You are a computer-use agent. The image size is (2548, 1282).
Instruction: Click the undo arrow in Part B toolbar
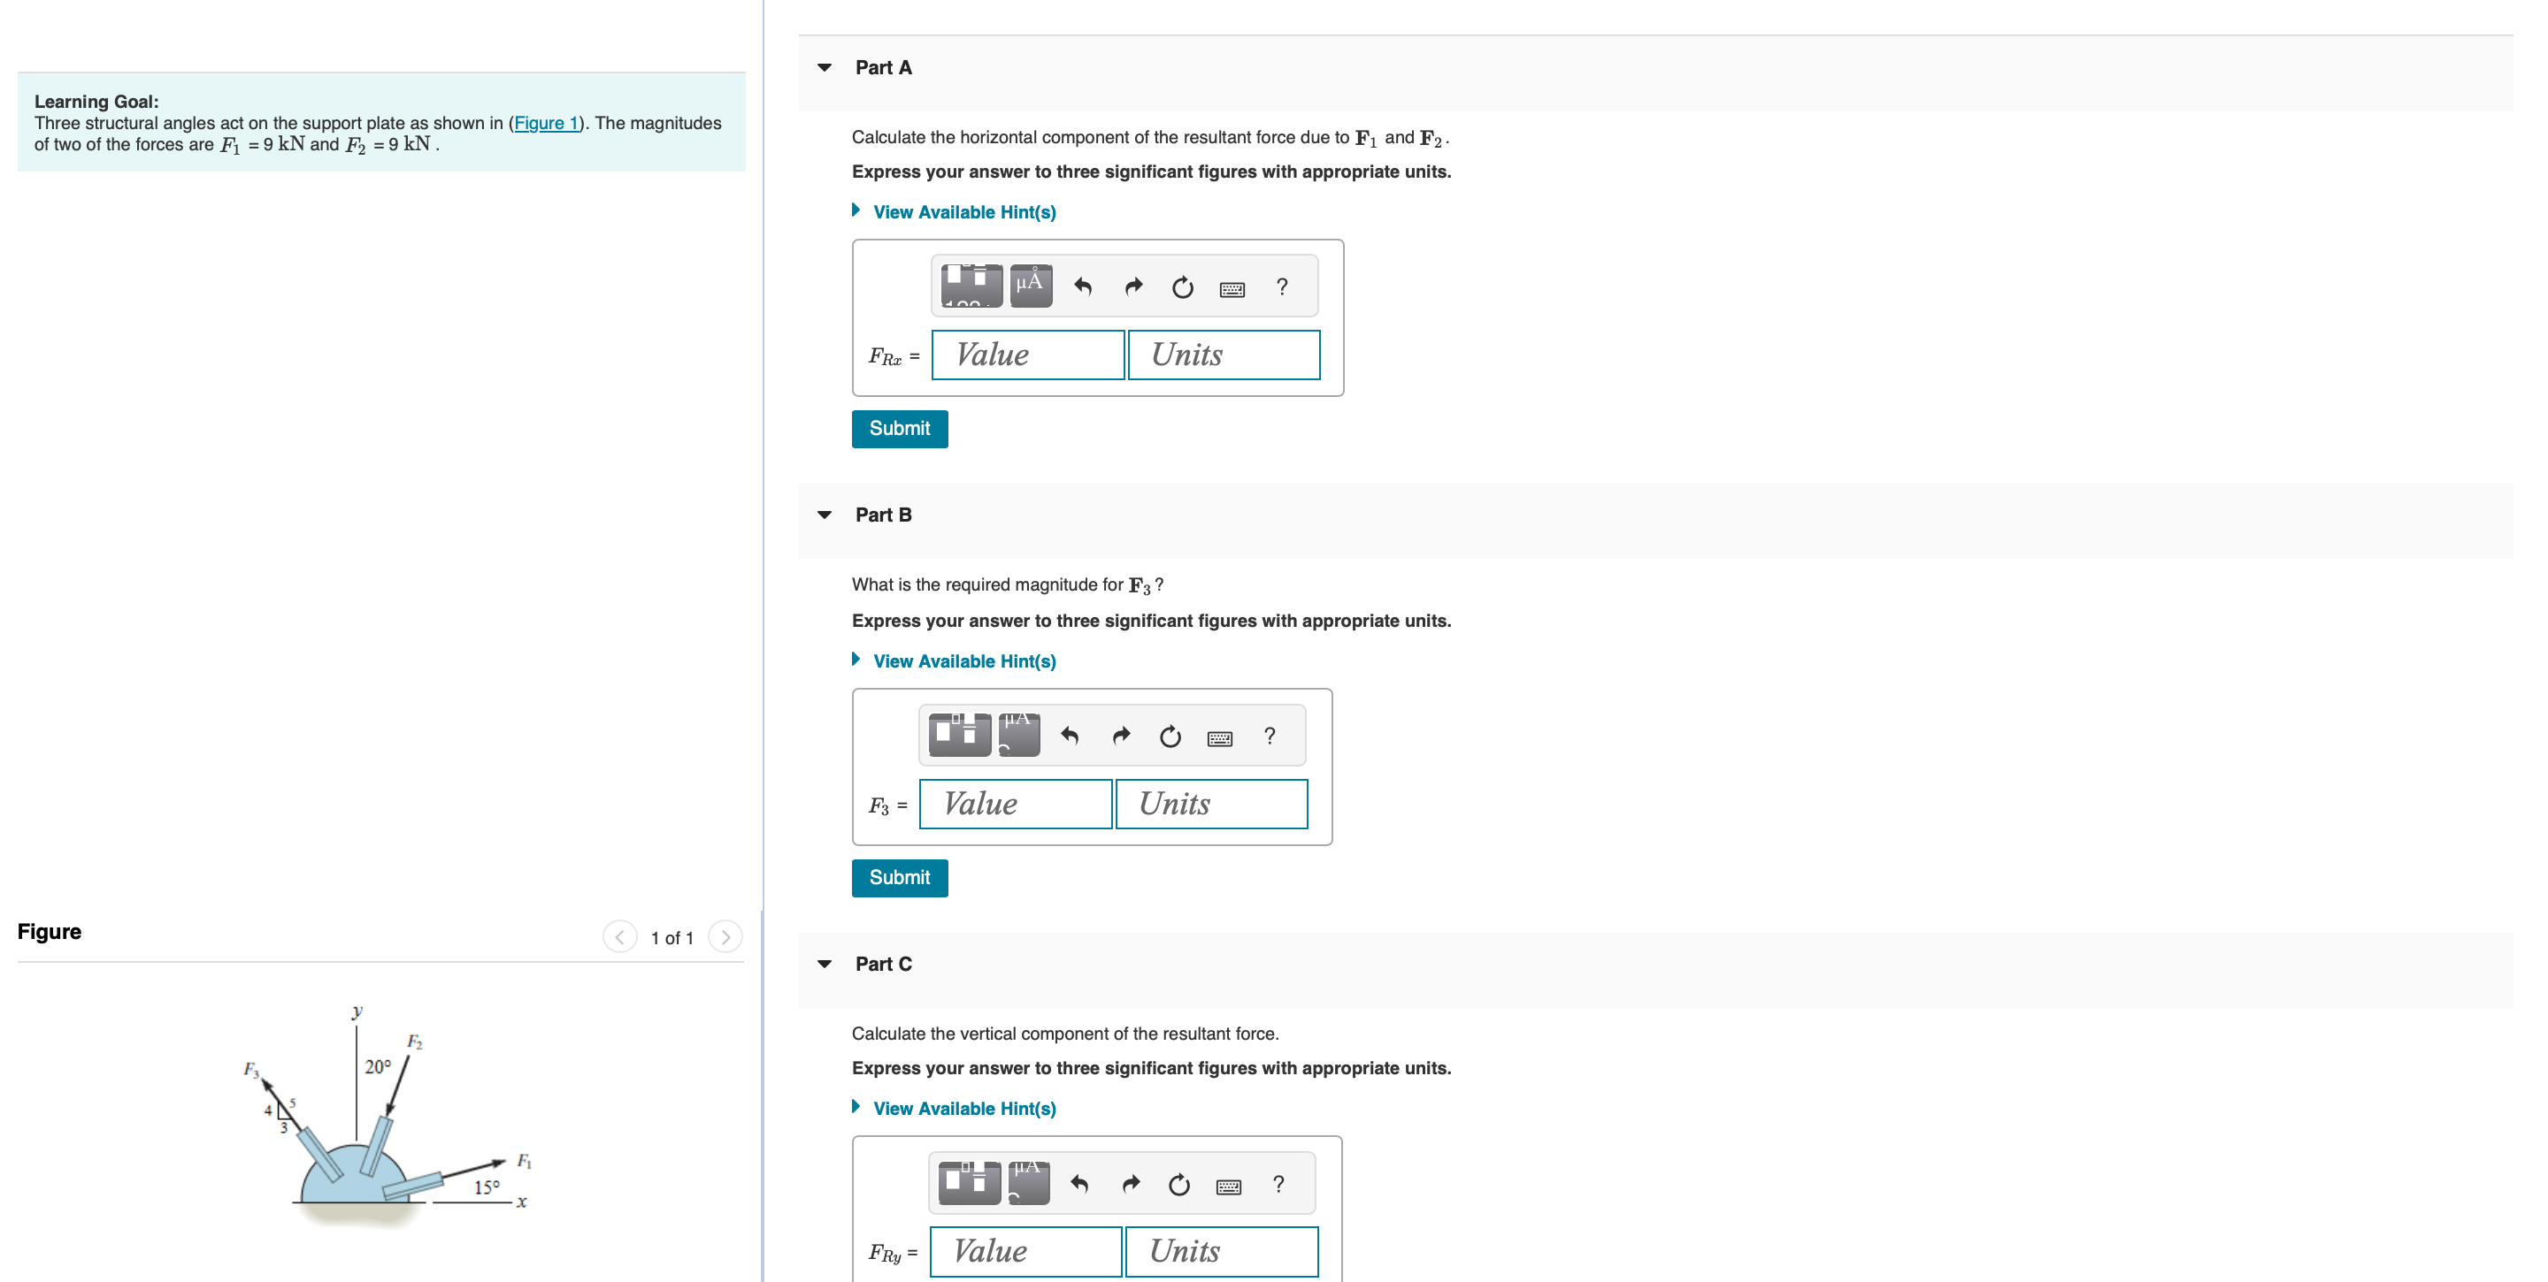tap(1070, 736)
